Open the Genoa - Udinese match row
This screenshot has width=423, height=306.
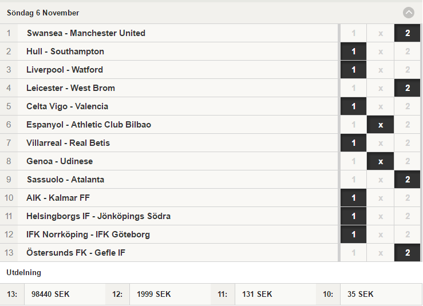pos(169,161)
